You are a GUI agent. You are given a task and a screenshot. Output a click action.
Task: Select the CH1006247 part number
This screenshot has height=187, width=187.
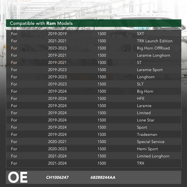tap(57, 177)
